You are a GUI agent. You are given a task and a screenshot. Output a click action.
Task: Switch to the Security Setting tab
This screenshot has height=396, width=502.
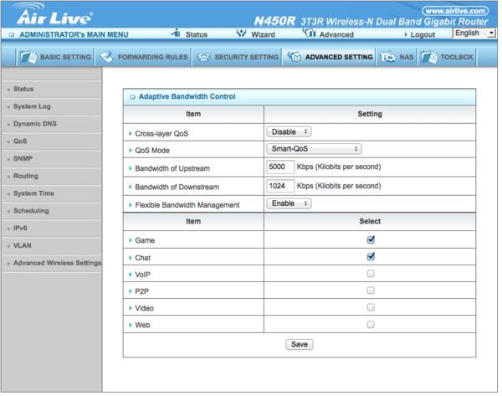(238, 58)
